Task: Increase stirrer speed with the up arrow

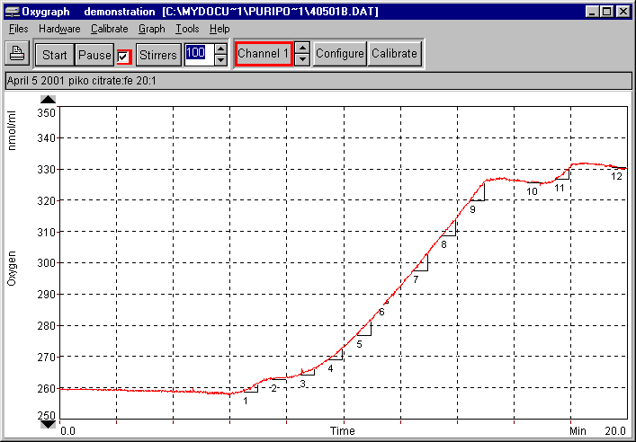Action: [x=220, y=49]
